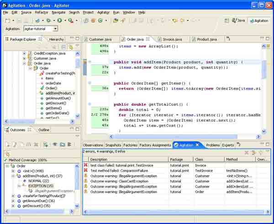The image size is (274, 224).
Task: Close the Agitation tab
Action: (198, 145)
